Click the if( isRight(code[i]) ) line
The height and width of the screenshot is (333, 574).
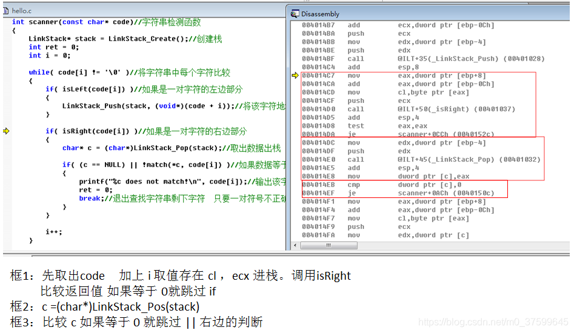pyautogui.click(x=146, y=131)
